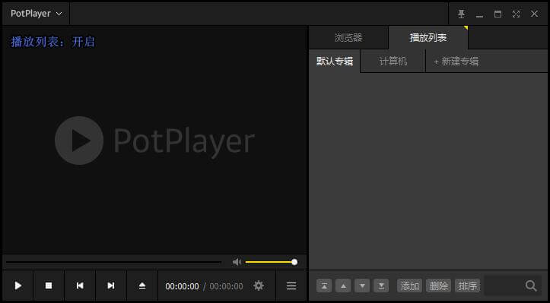
Task: Go to the previous track
Action: (x=80, y=286)
